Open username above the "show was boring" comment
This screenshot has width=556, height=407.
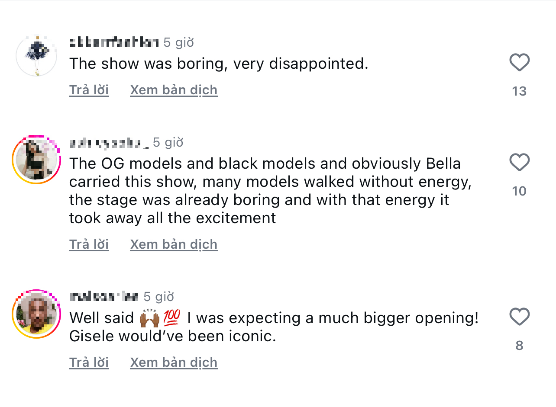click(x=113, y=42)
